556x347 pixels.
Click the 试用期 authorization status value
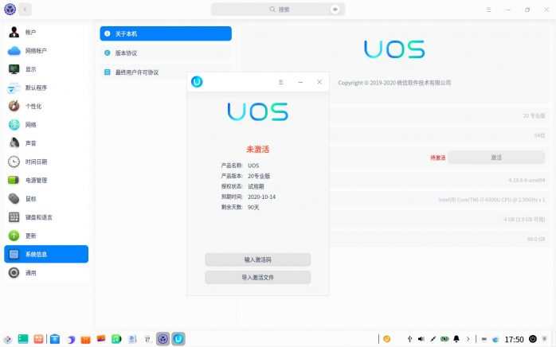pos(256,186)
